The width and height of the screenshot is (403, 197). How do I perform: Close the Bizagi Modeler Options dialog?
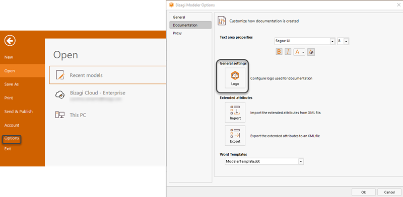pyautogui.click(x=399, y=5)
